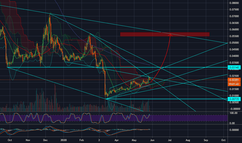Click the current price label 0.02201

click(234, 80)
